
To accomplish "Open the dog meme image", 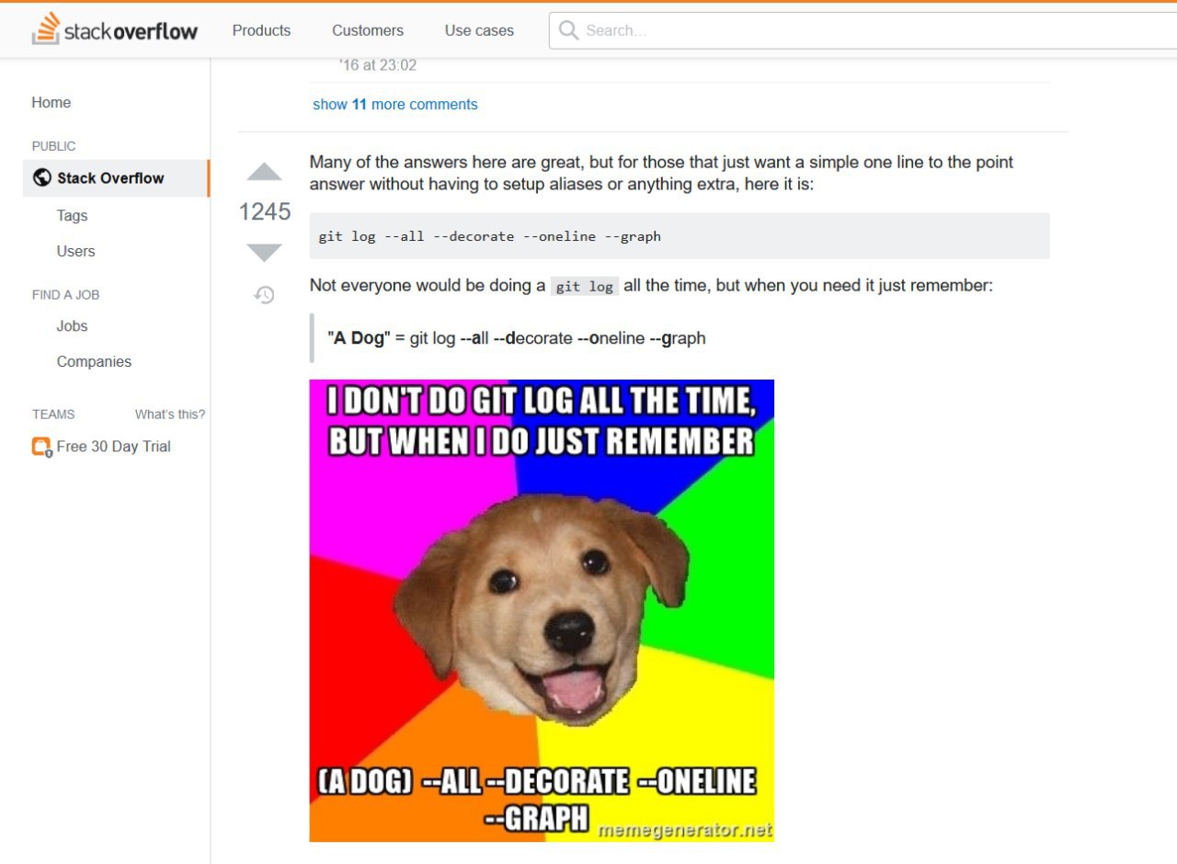I will click(542, 610).
